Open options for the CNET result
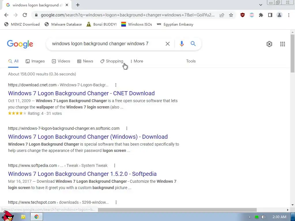 point(116,85)
